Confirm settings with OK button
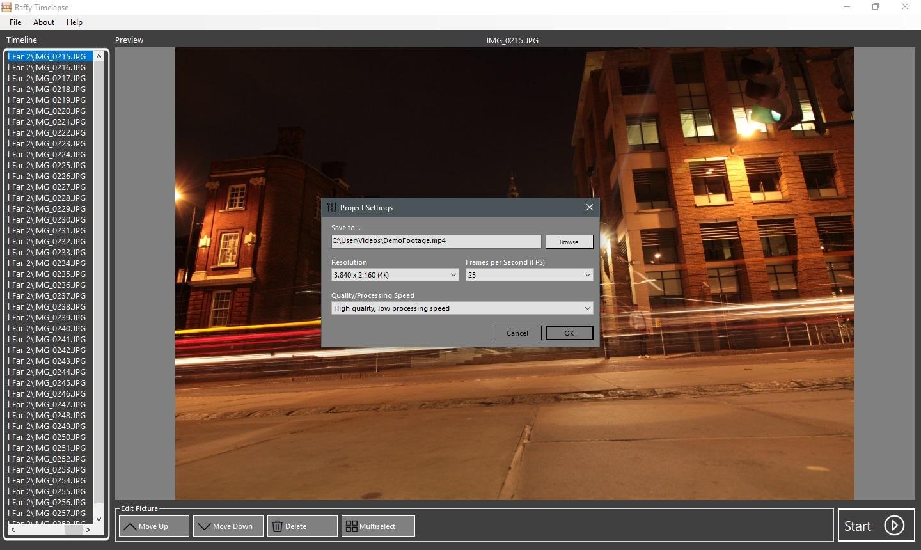Image resolution: width=921 pixels, height=550 pixels. coord(569,333)
